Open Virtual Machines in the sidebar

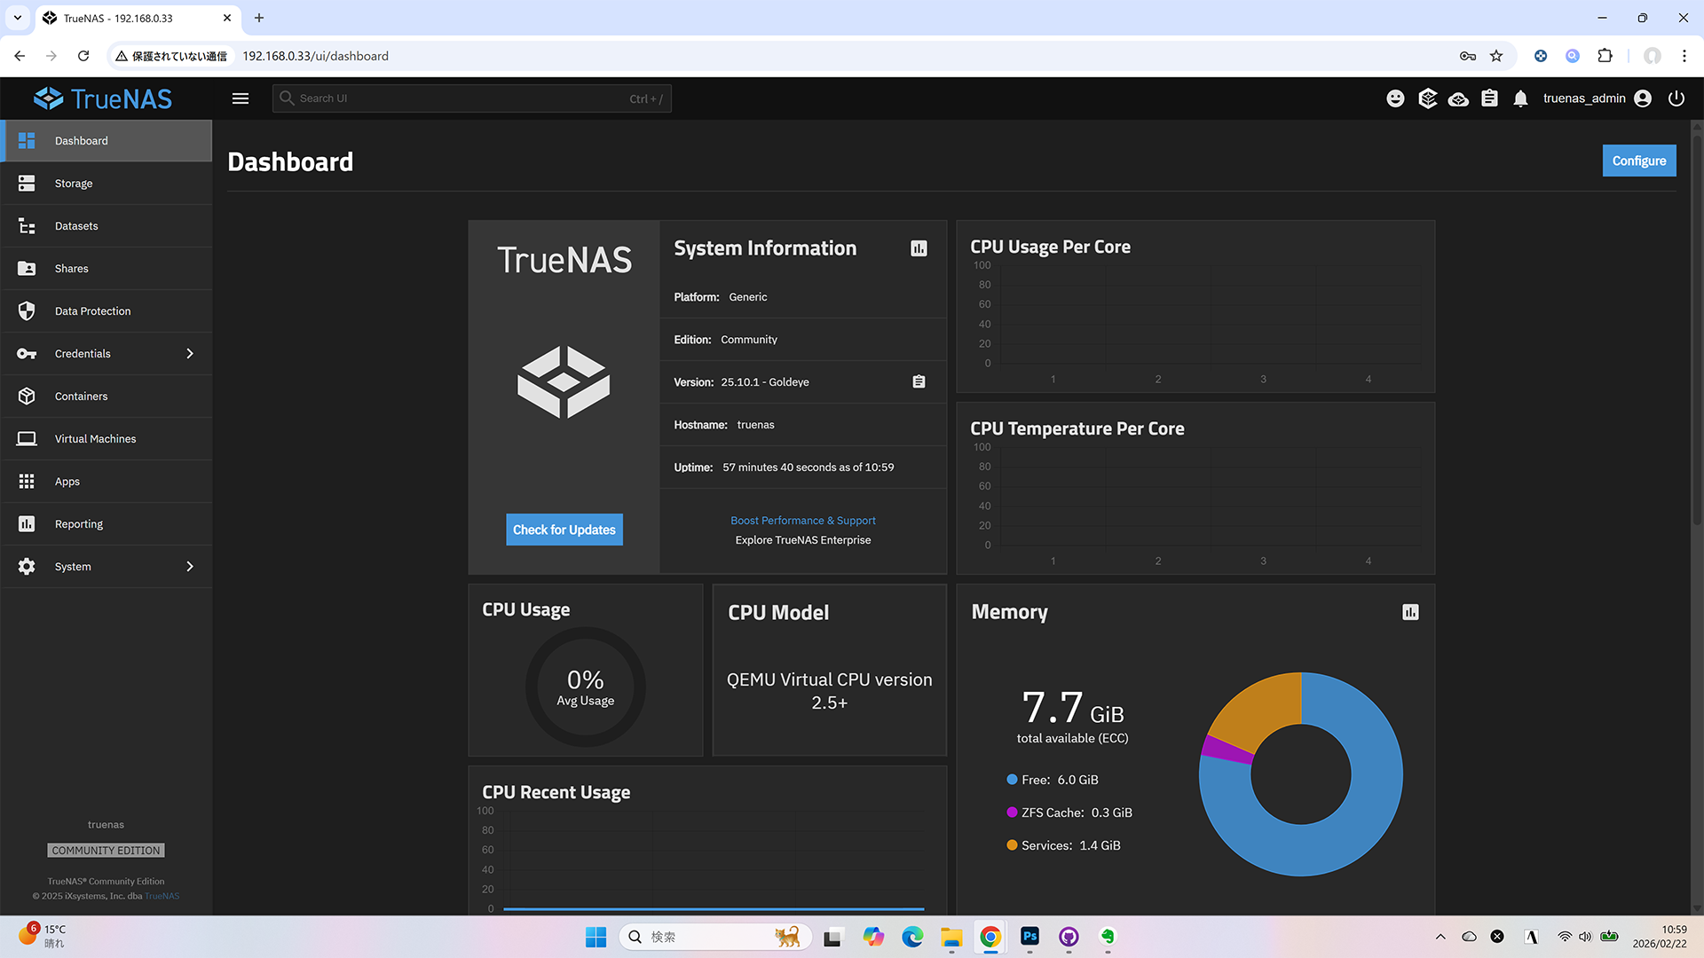pyautogui.click(x=95, y=439)
